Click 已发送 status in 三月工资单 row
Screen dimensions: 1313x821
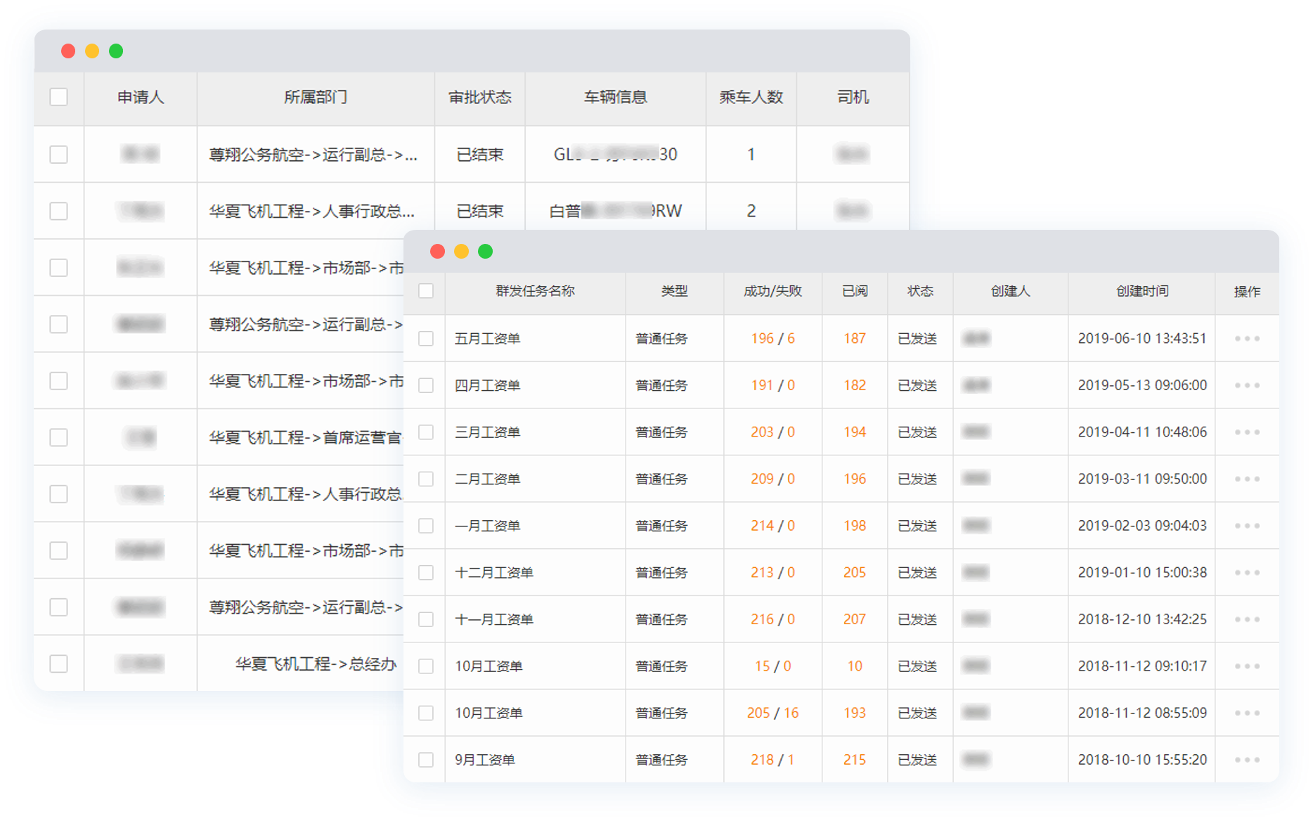(917, 432)
